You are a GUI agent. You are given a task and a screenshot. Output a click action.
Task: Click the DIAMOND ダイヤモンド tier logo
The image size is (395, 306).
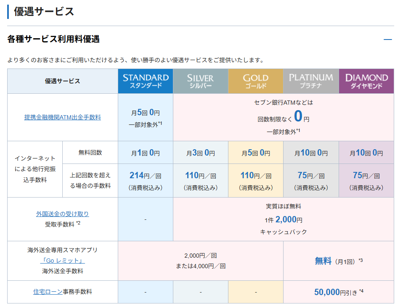pos(366,81)
